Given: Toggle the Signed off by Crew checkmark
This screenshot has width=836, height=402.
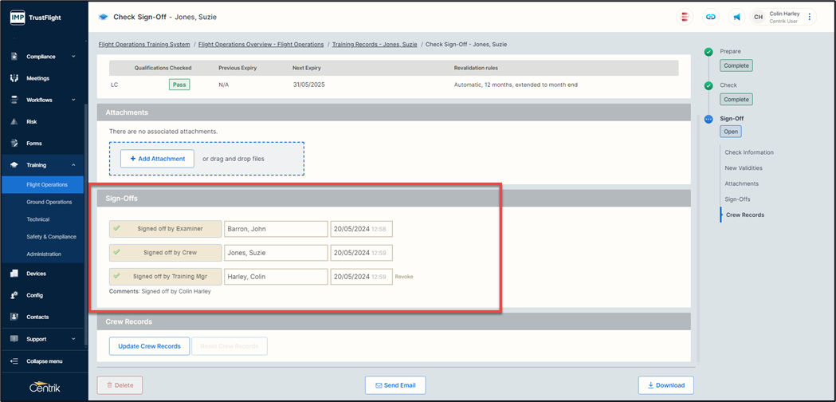Looking at the screenshot, I should [x=117, y=253].
